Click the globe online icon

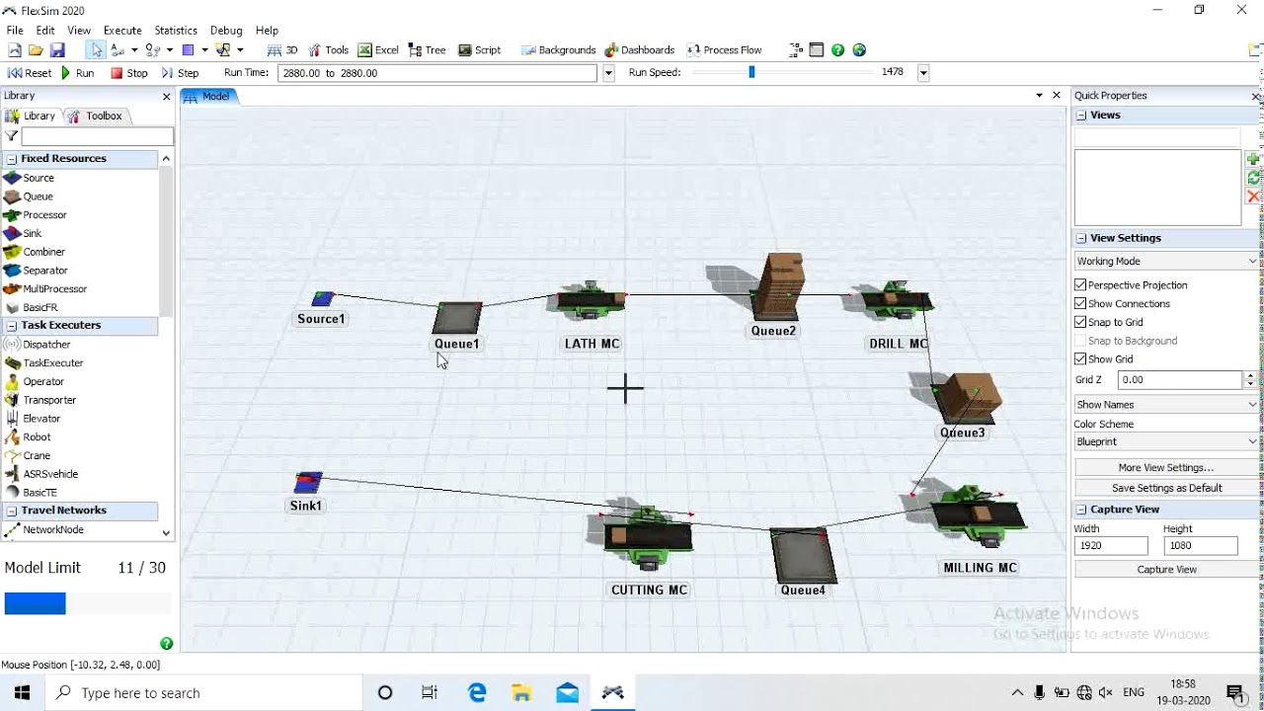(x=859, y=49)
